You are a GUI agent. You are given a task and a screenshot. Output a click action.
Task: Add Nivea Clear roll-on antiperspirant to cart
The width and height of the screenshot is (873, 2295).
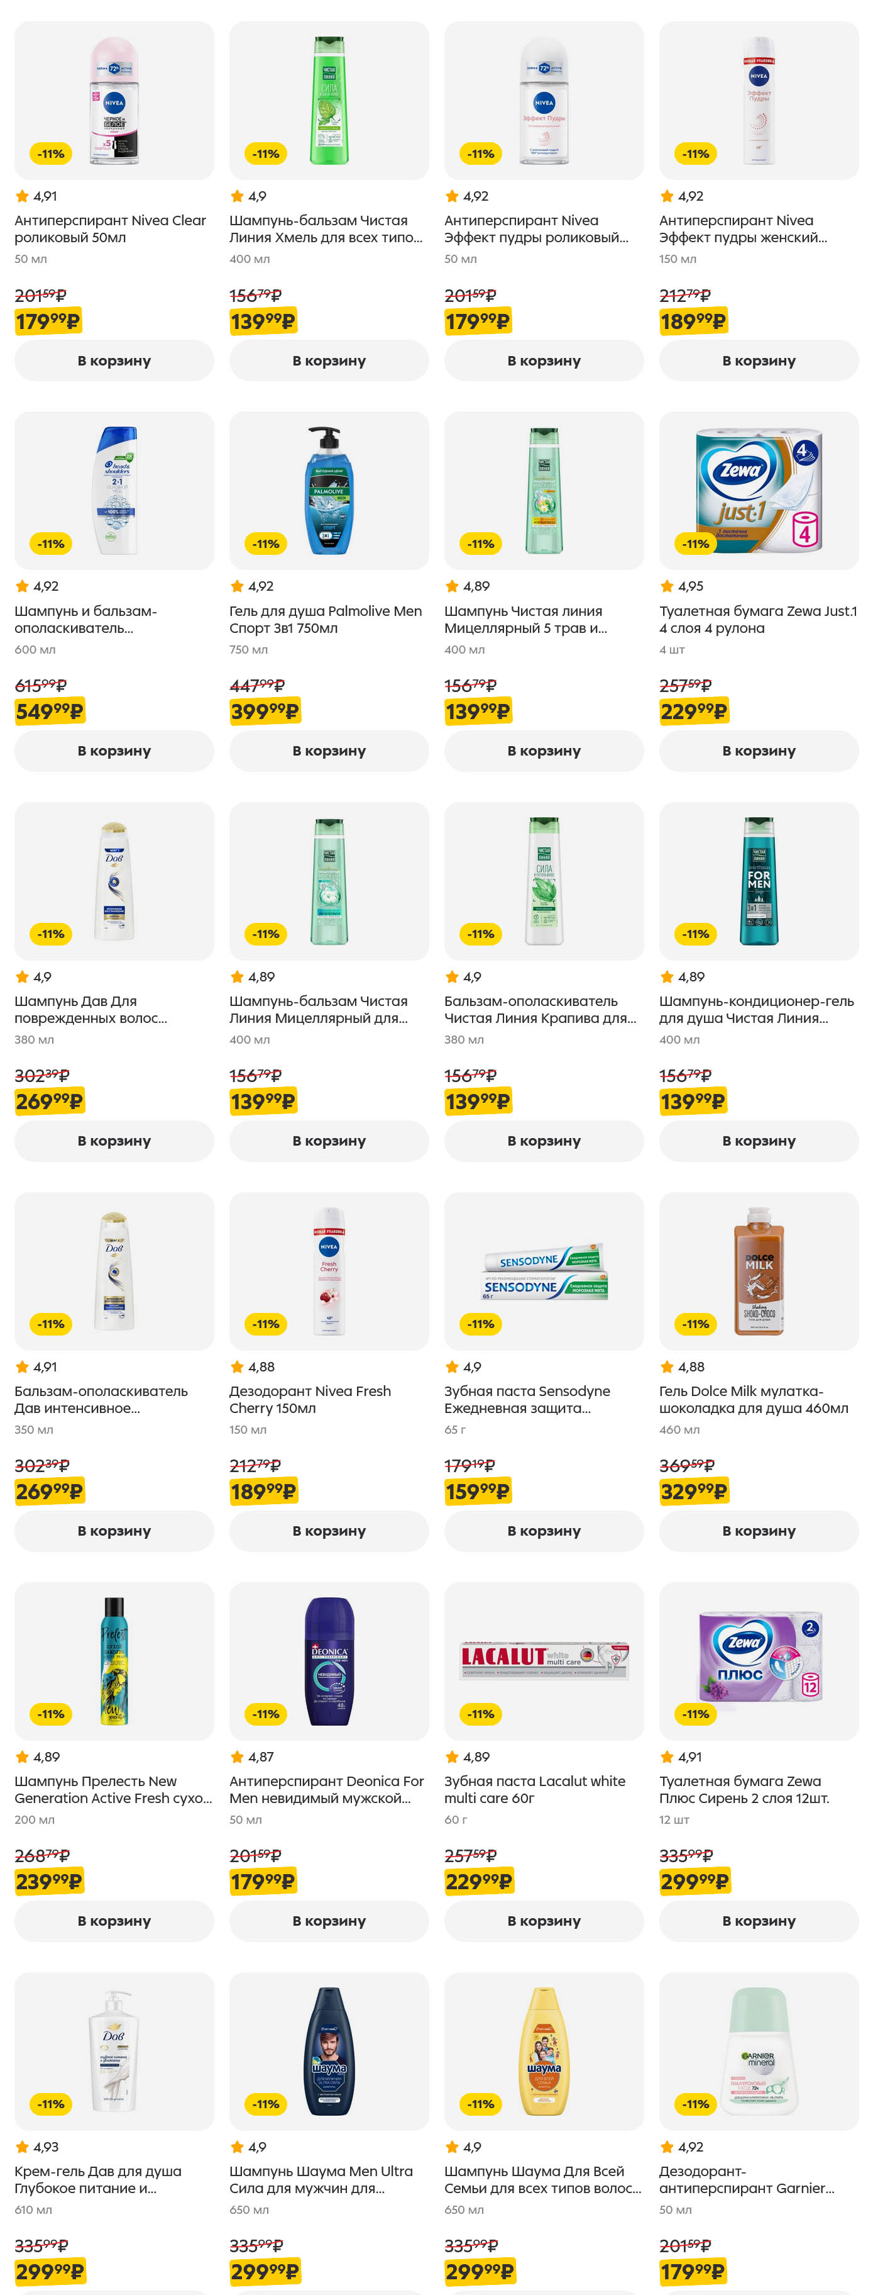(114, 361)
